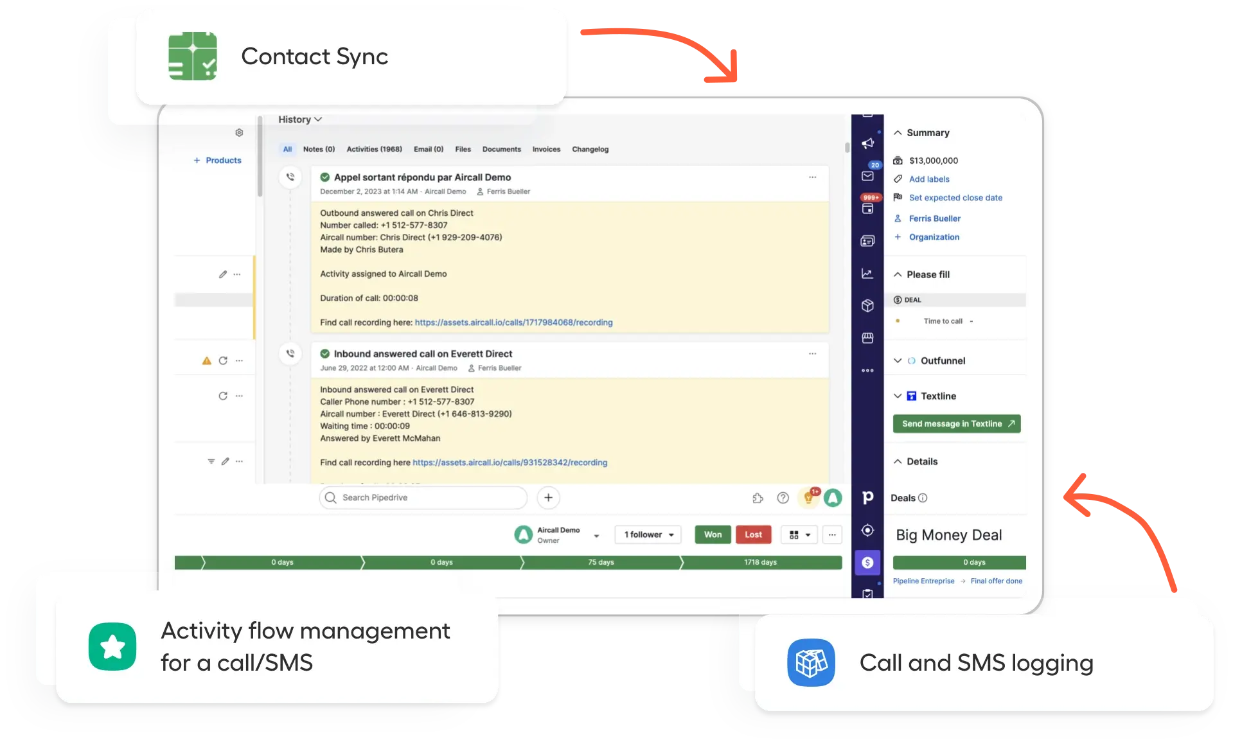Click the pencil edit icon beside the filter icon

pos(225,461)
